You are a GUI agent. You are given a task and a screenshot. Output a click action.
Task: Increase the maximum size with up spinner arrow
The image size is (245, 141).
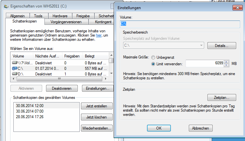coord(226,62)
